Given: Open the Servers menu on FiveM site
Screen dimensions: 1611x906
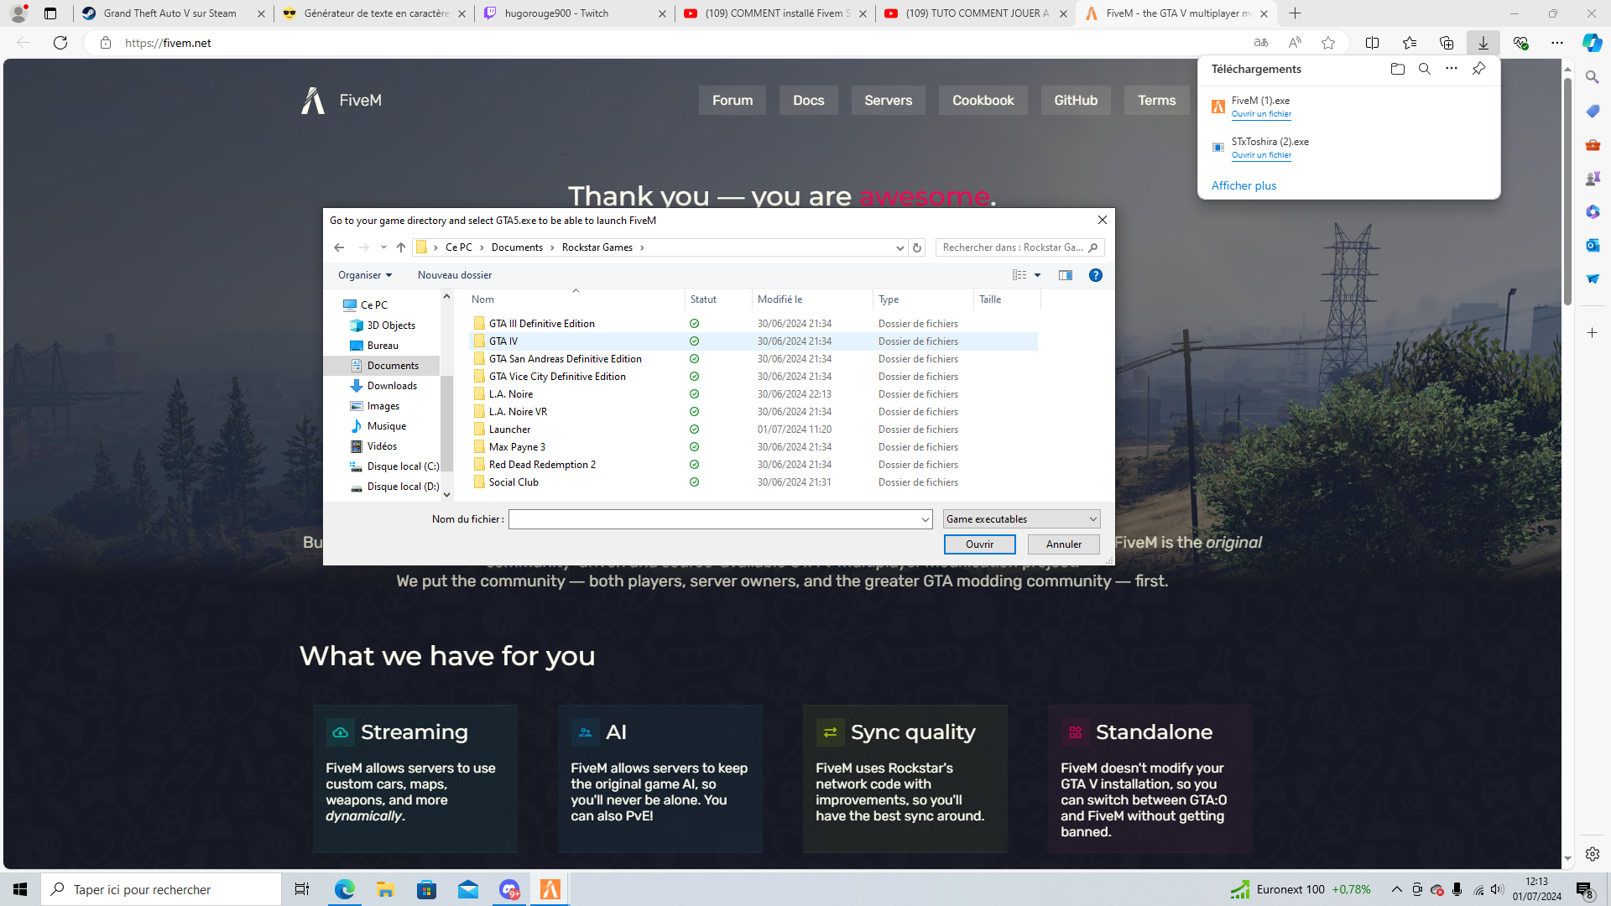Looking at the screenshot, I should [x=888, y=101].
